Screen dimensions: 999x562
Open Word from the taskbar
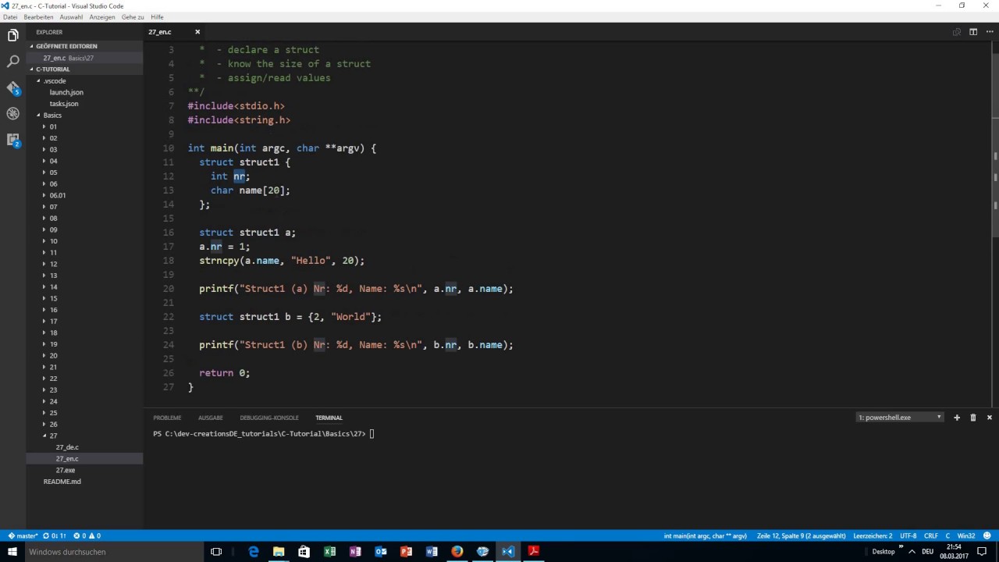[x=432, y=551]
